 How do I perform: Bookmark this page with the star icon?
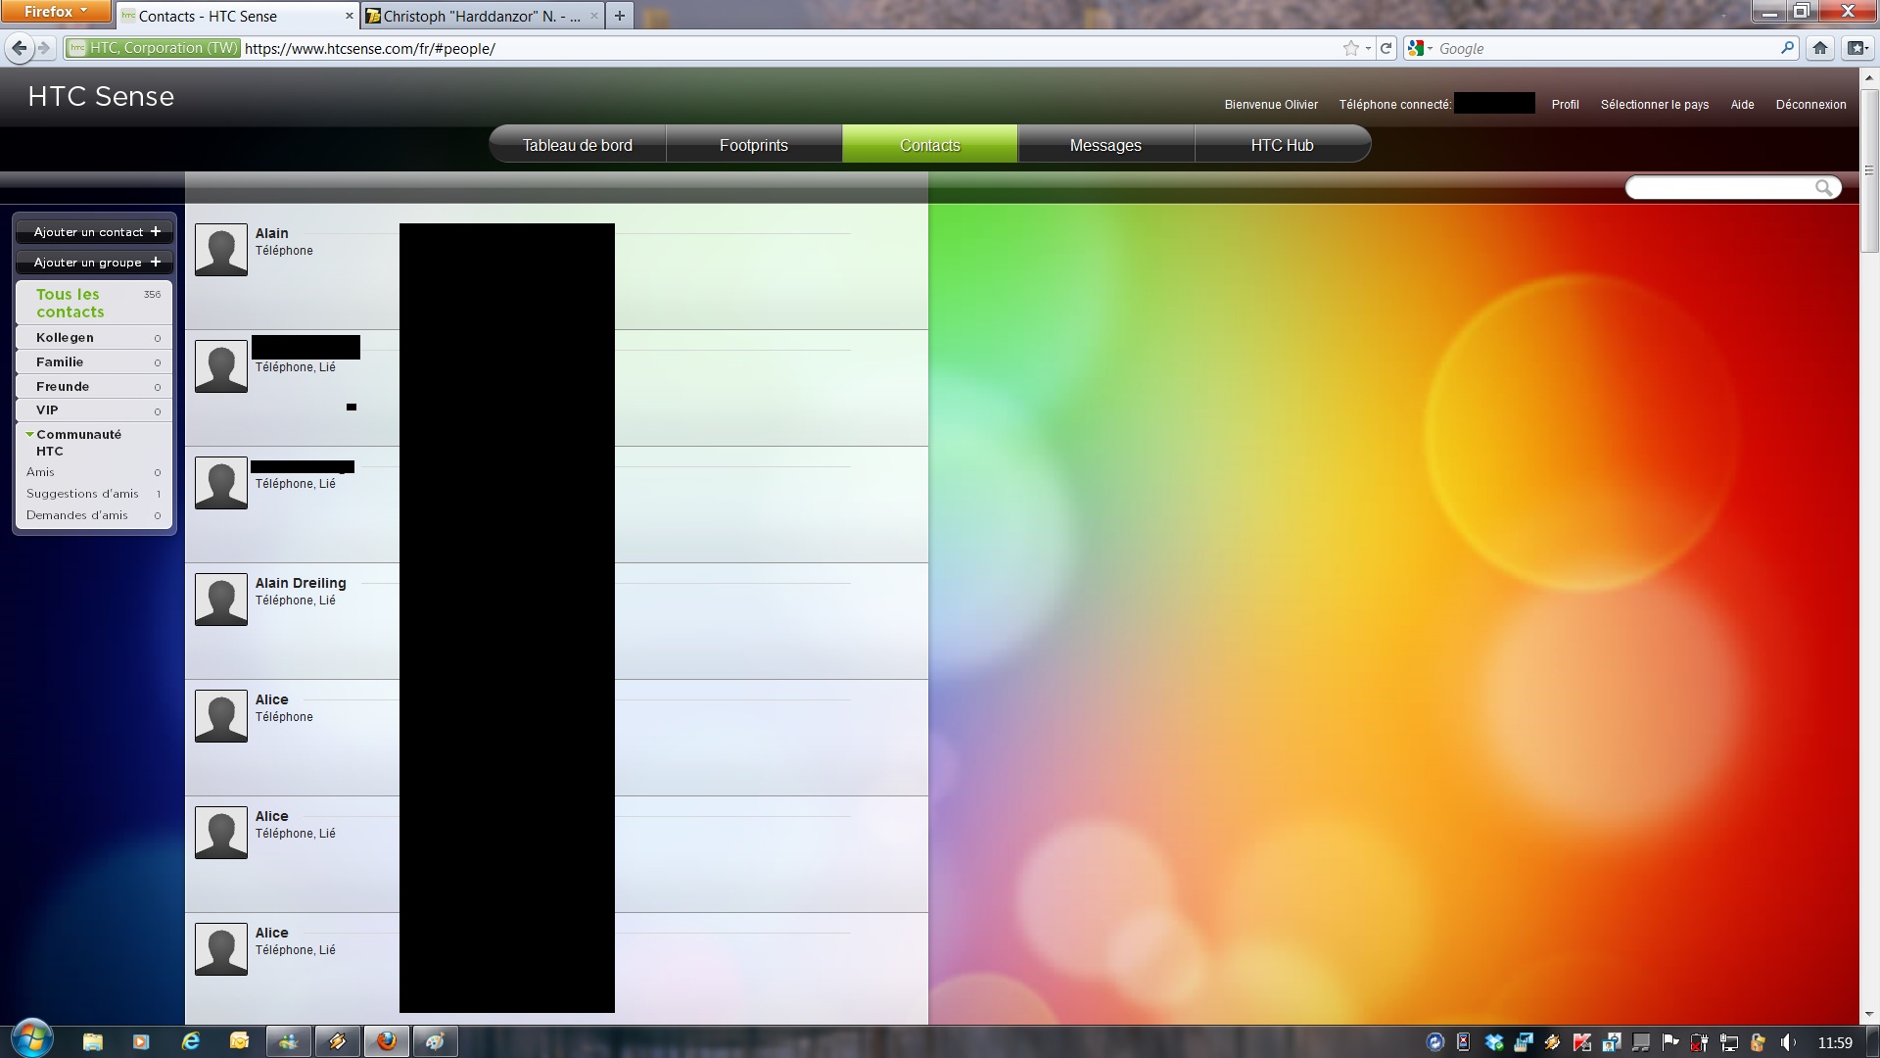pyautogui.click(x=1351, y=48)
